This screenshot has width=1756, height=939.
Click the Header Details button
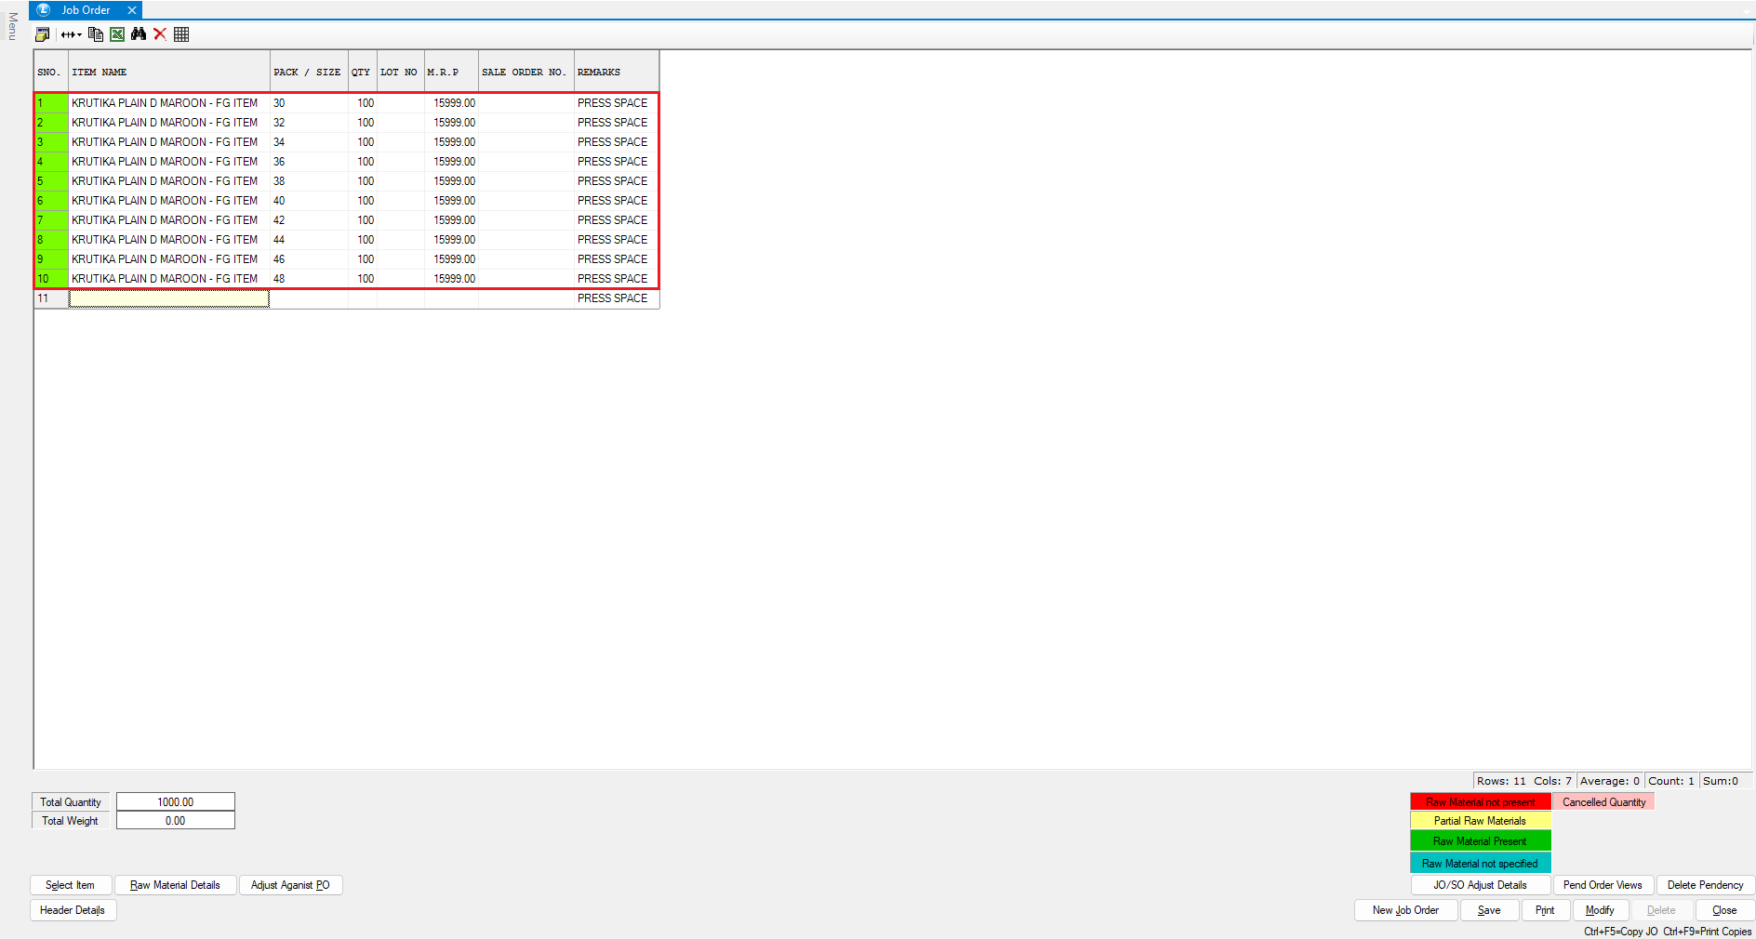pos(73,910)
